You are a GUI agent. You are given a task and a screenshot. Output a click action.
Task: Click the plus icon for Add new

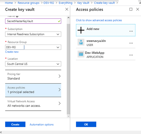point(81,30)
